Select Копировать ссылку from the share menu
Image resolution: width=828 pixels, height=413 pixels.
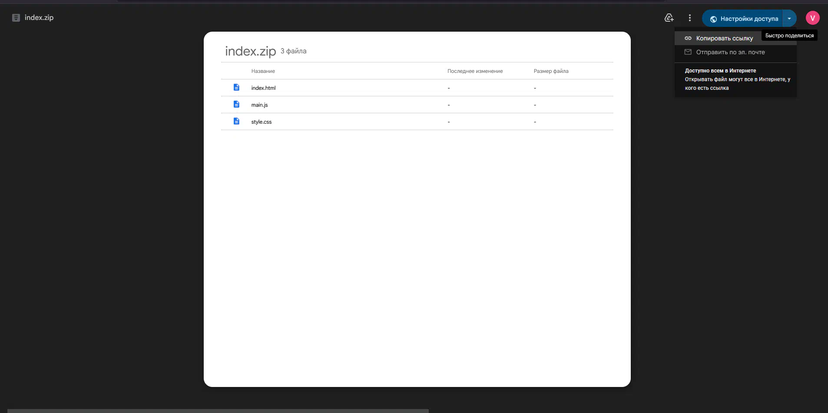pyautogui.click(x=724, y=38)
